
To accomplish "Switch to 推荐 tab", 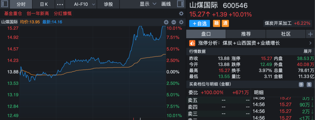I will tap(246, 34).
